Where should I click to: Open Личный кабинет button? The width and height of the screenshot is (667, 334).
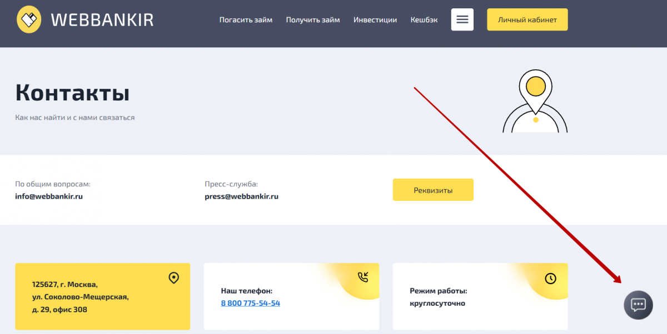(527, 19)
